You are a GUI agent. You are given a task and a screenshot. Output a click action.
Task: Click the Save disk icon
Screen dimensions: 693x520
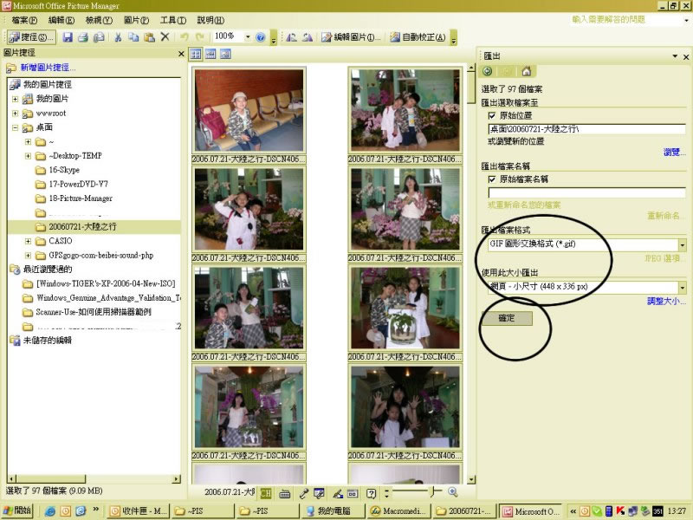click(68, 37)
